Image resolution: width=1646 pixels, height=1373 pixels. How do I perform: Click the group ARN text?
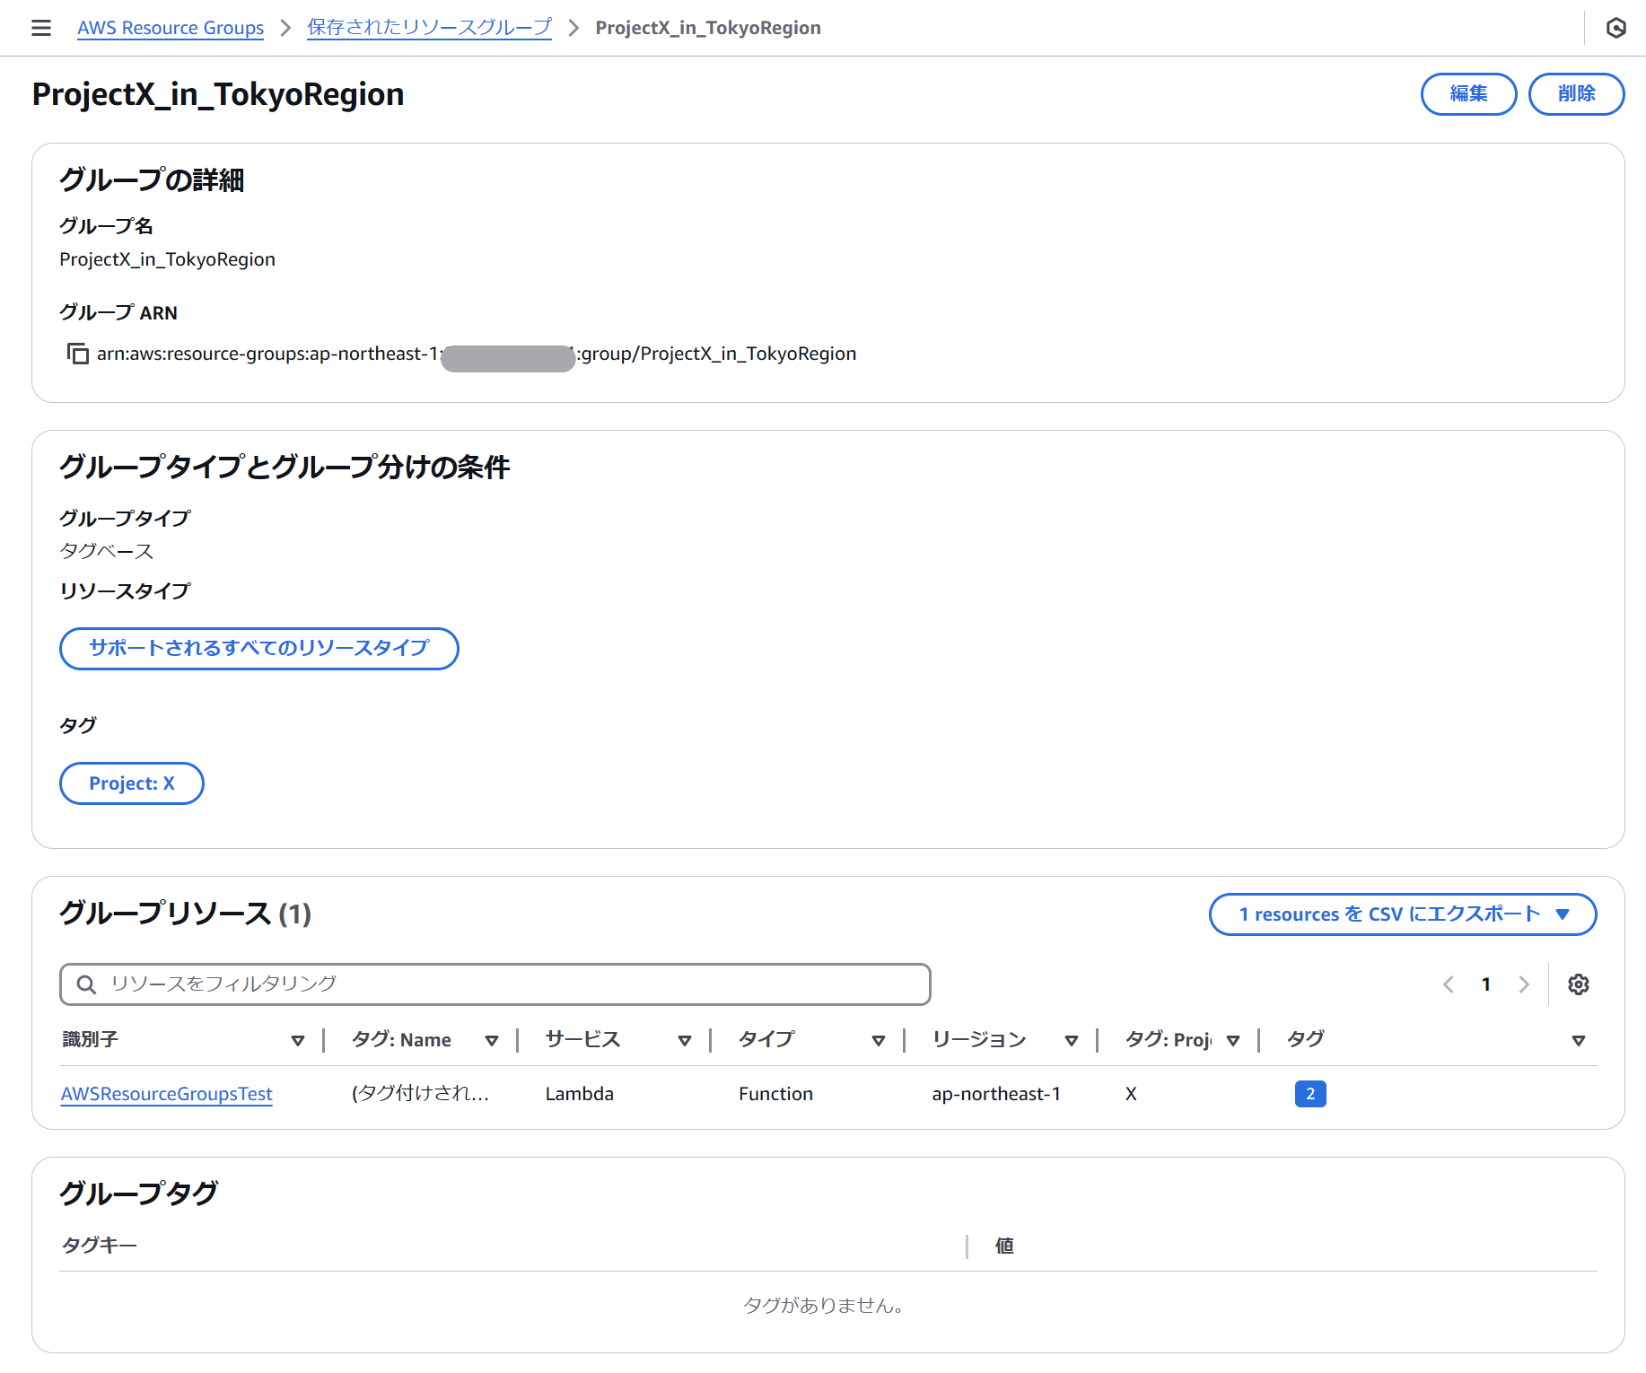[477, 354]
